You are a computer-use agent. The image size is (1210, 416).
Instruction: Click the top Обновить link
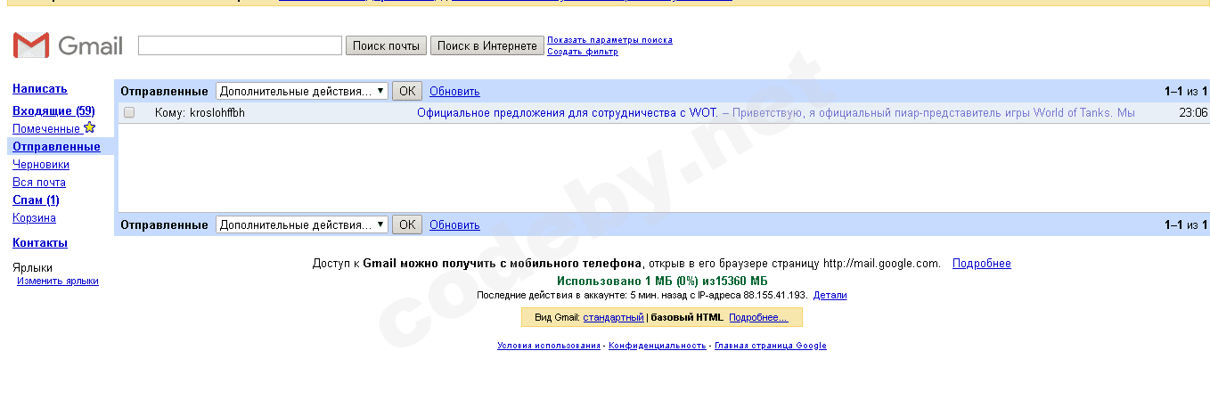tap(454, 91)
